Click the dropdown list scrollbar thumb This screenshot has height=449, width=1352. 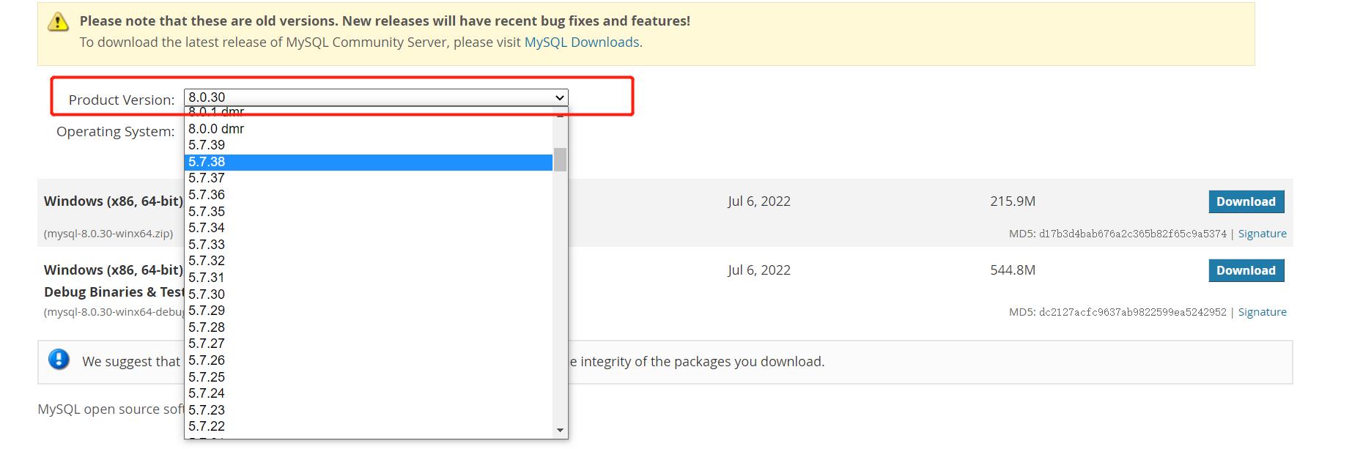pos(560,159)
